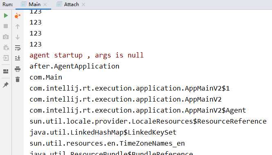Image resolution: width=272 pixels, height=155 pixels.
Task: Click the 'com.Main' output line
Action: tap(46, 77)
